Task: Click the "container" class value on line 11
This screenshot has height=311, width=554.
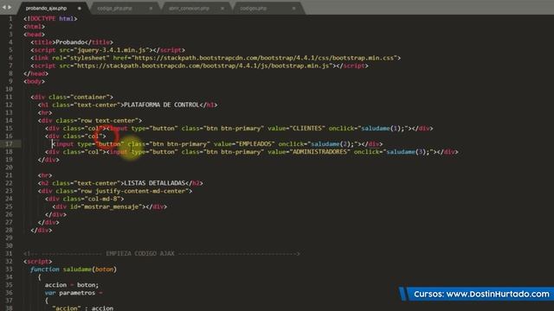Action: (90, 97)
